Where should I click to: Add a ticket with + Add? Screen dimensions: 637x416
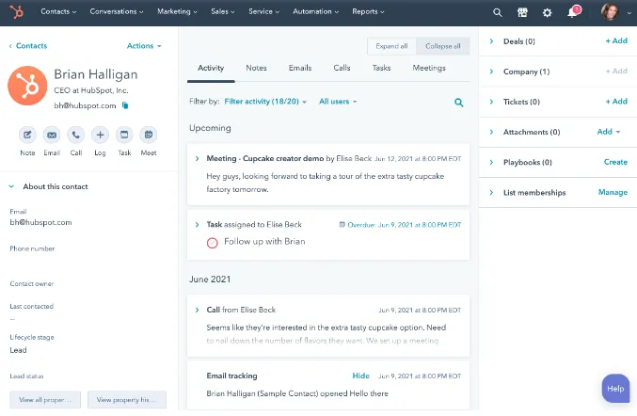point(616,102)
